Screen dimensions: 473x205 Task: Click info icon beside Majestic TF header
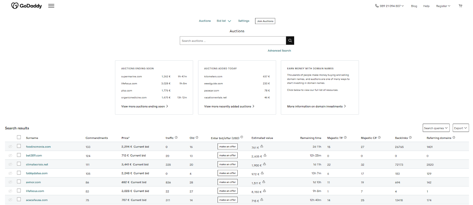[x=345, y=138]
